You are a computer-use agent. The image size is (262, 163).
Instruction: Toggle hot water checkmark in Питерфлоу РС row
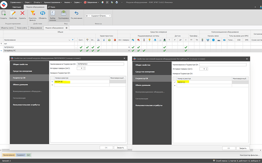138,50
